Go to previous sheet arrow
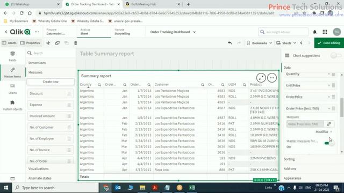Screen dimensions: 344x193 pyautogui.click(x=301, y=43)
